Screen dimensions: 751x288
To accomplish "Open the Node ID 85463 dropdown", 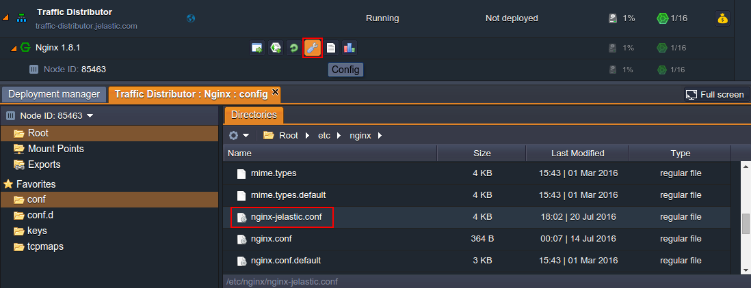I will click(90, 116).
